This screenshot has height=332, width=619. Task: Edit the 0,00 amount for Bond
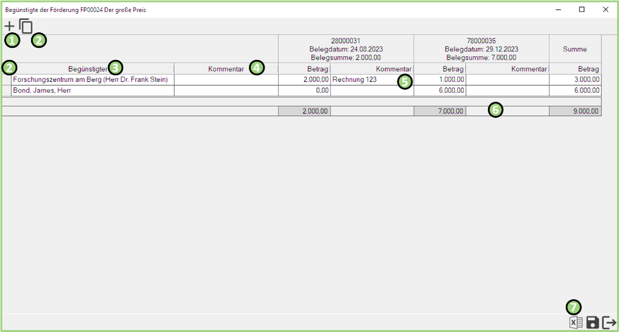[x=304, y=90]
